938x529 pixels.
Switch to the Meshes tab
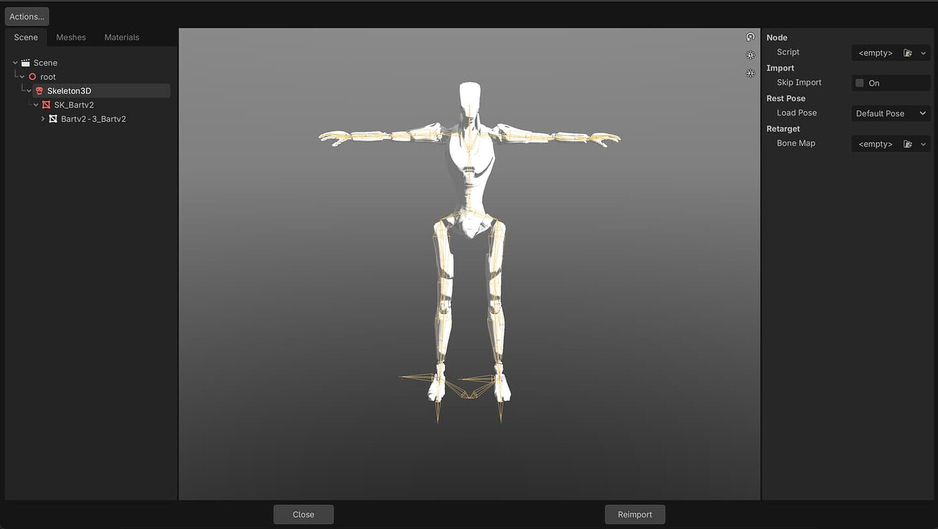pos(71,37)
